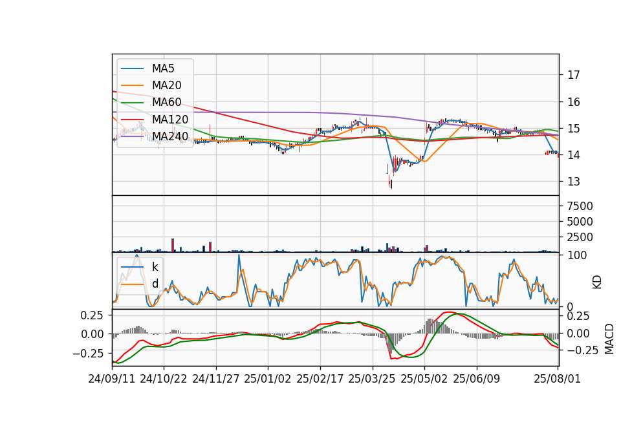Screen dimensions: 621x446
Task: Click the 25/01/02 date axis label
Action: [268, 379]
